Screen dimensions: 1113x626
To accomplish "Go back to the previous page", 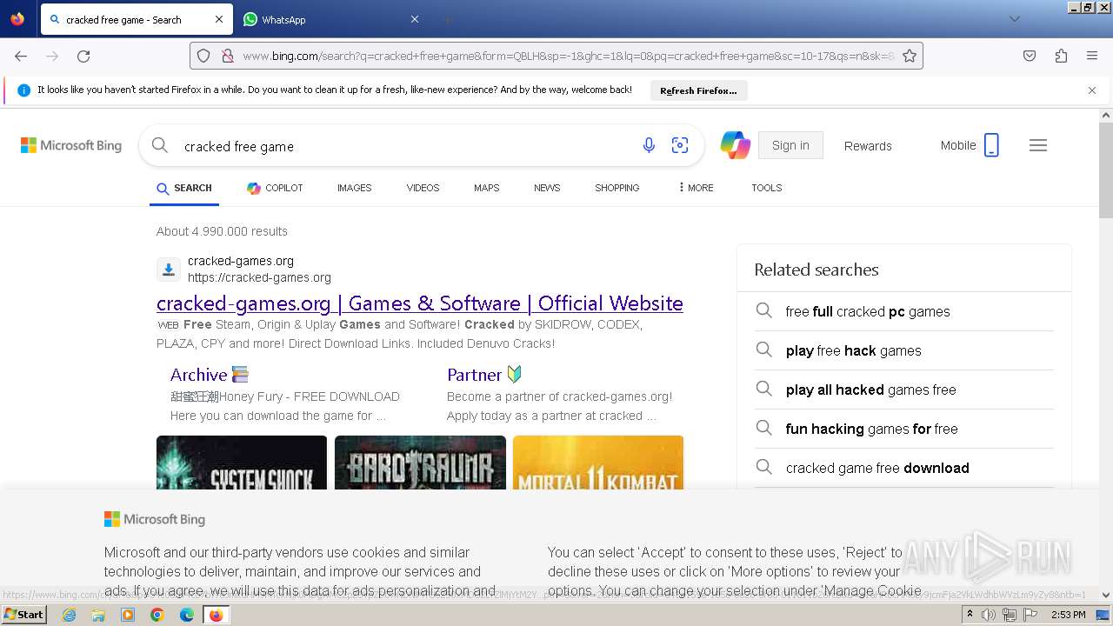I will (x=21, y=56).
